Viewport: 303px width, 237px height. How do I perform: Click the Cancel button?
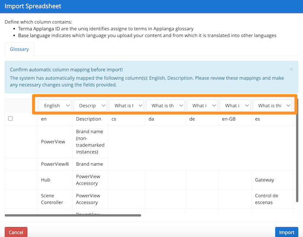click(16, 232)
